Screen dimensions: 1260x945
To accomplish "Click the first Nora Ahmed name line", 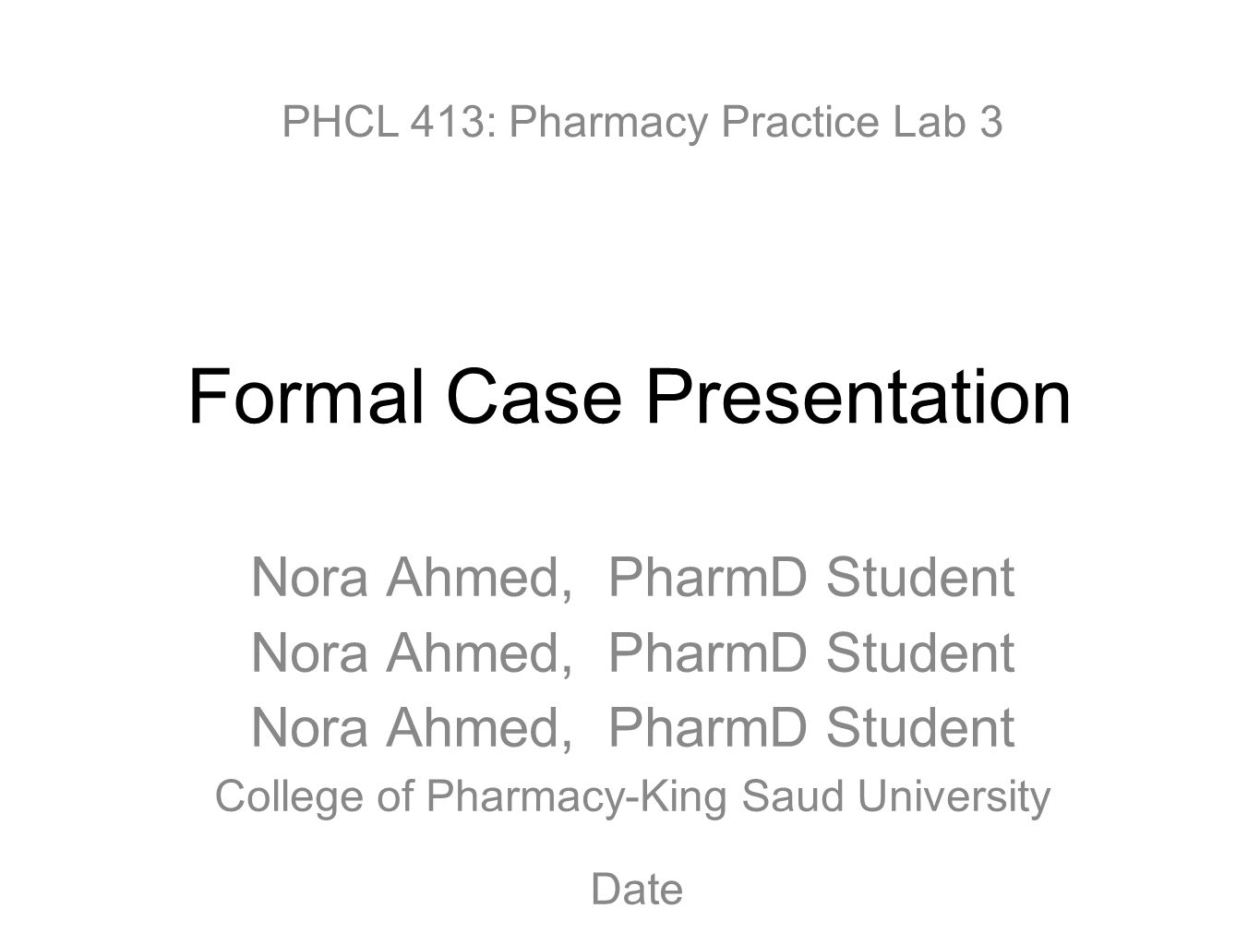I will [632, 579].
